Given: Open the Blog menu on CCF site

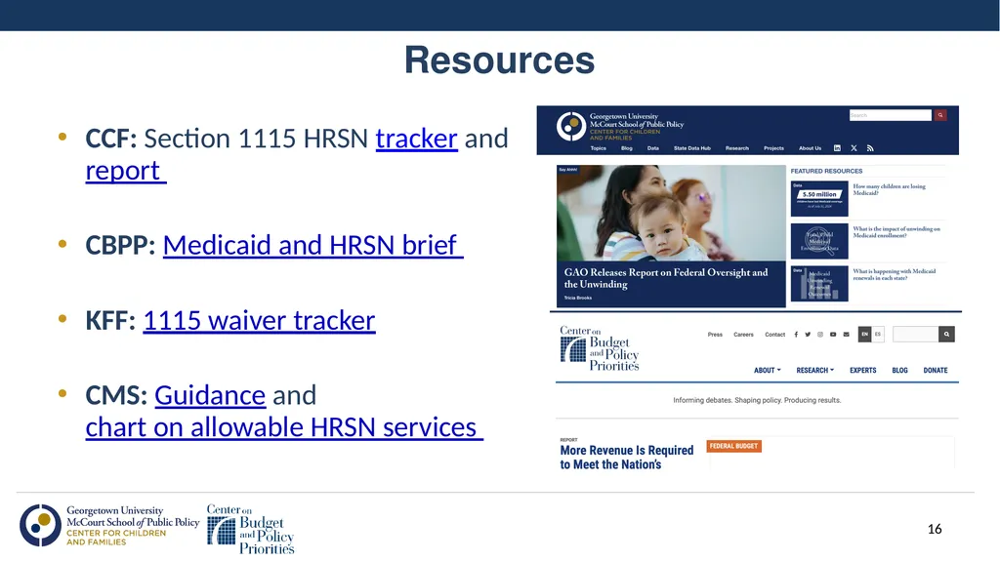Looking at the screenshot, I should point(627,148).
